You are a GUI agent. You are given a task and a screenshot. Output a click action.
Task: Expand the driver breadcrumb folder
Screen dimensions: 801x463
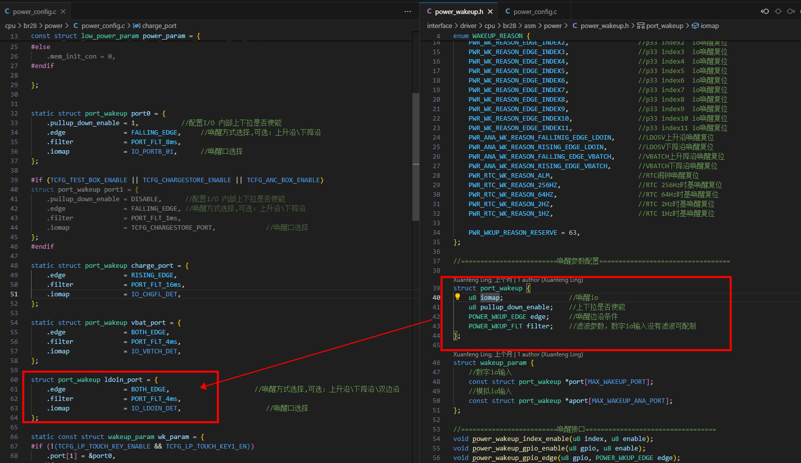(468, 26)
